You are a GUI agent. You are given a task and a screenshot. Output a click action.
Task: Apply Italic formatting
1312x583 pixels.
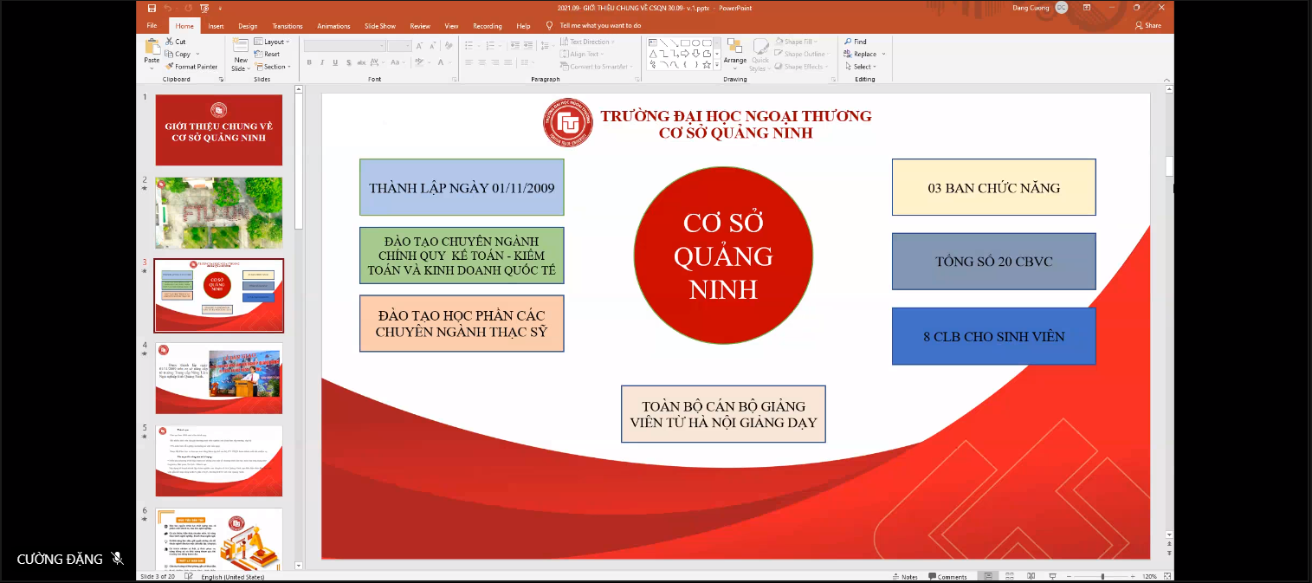coord(321,62)
